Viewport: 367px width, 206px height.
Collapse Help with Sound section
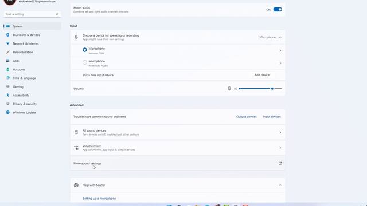(280, 185)
